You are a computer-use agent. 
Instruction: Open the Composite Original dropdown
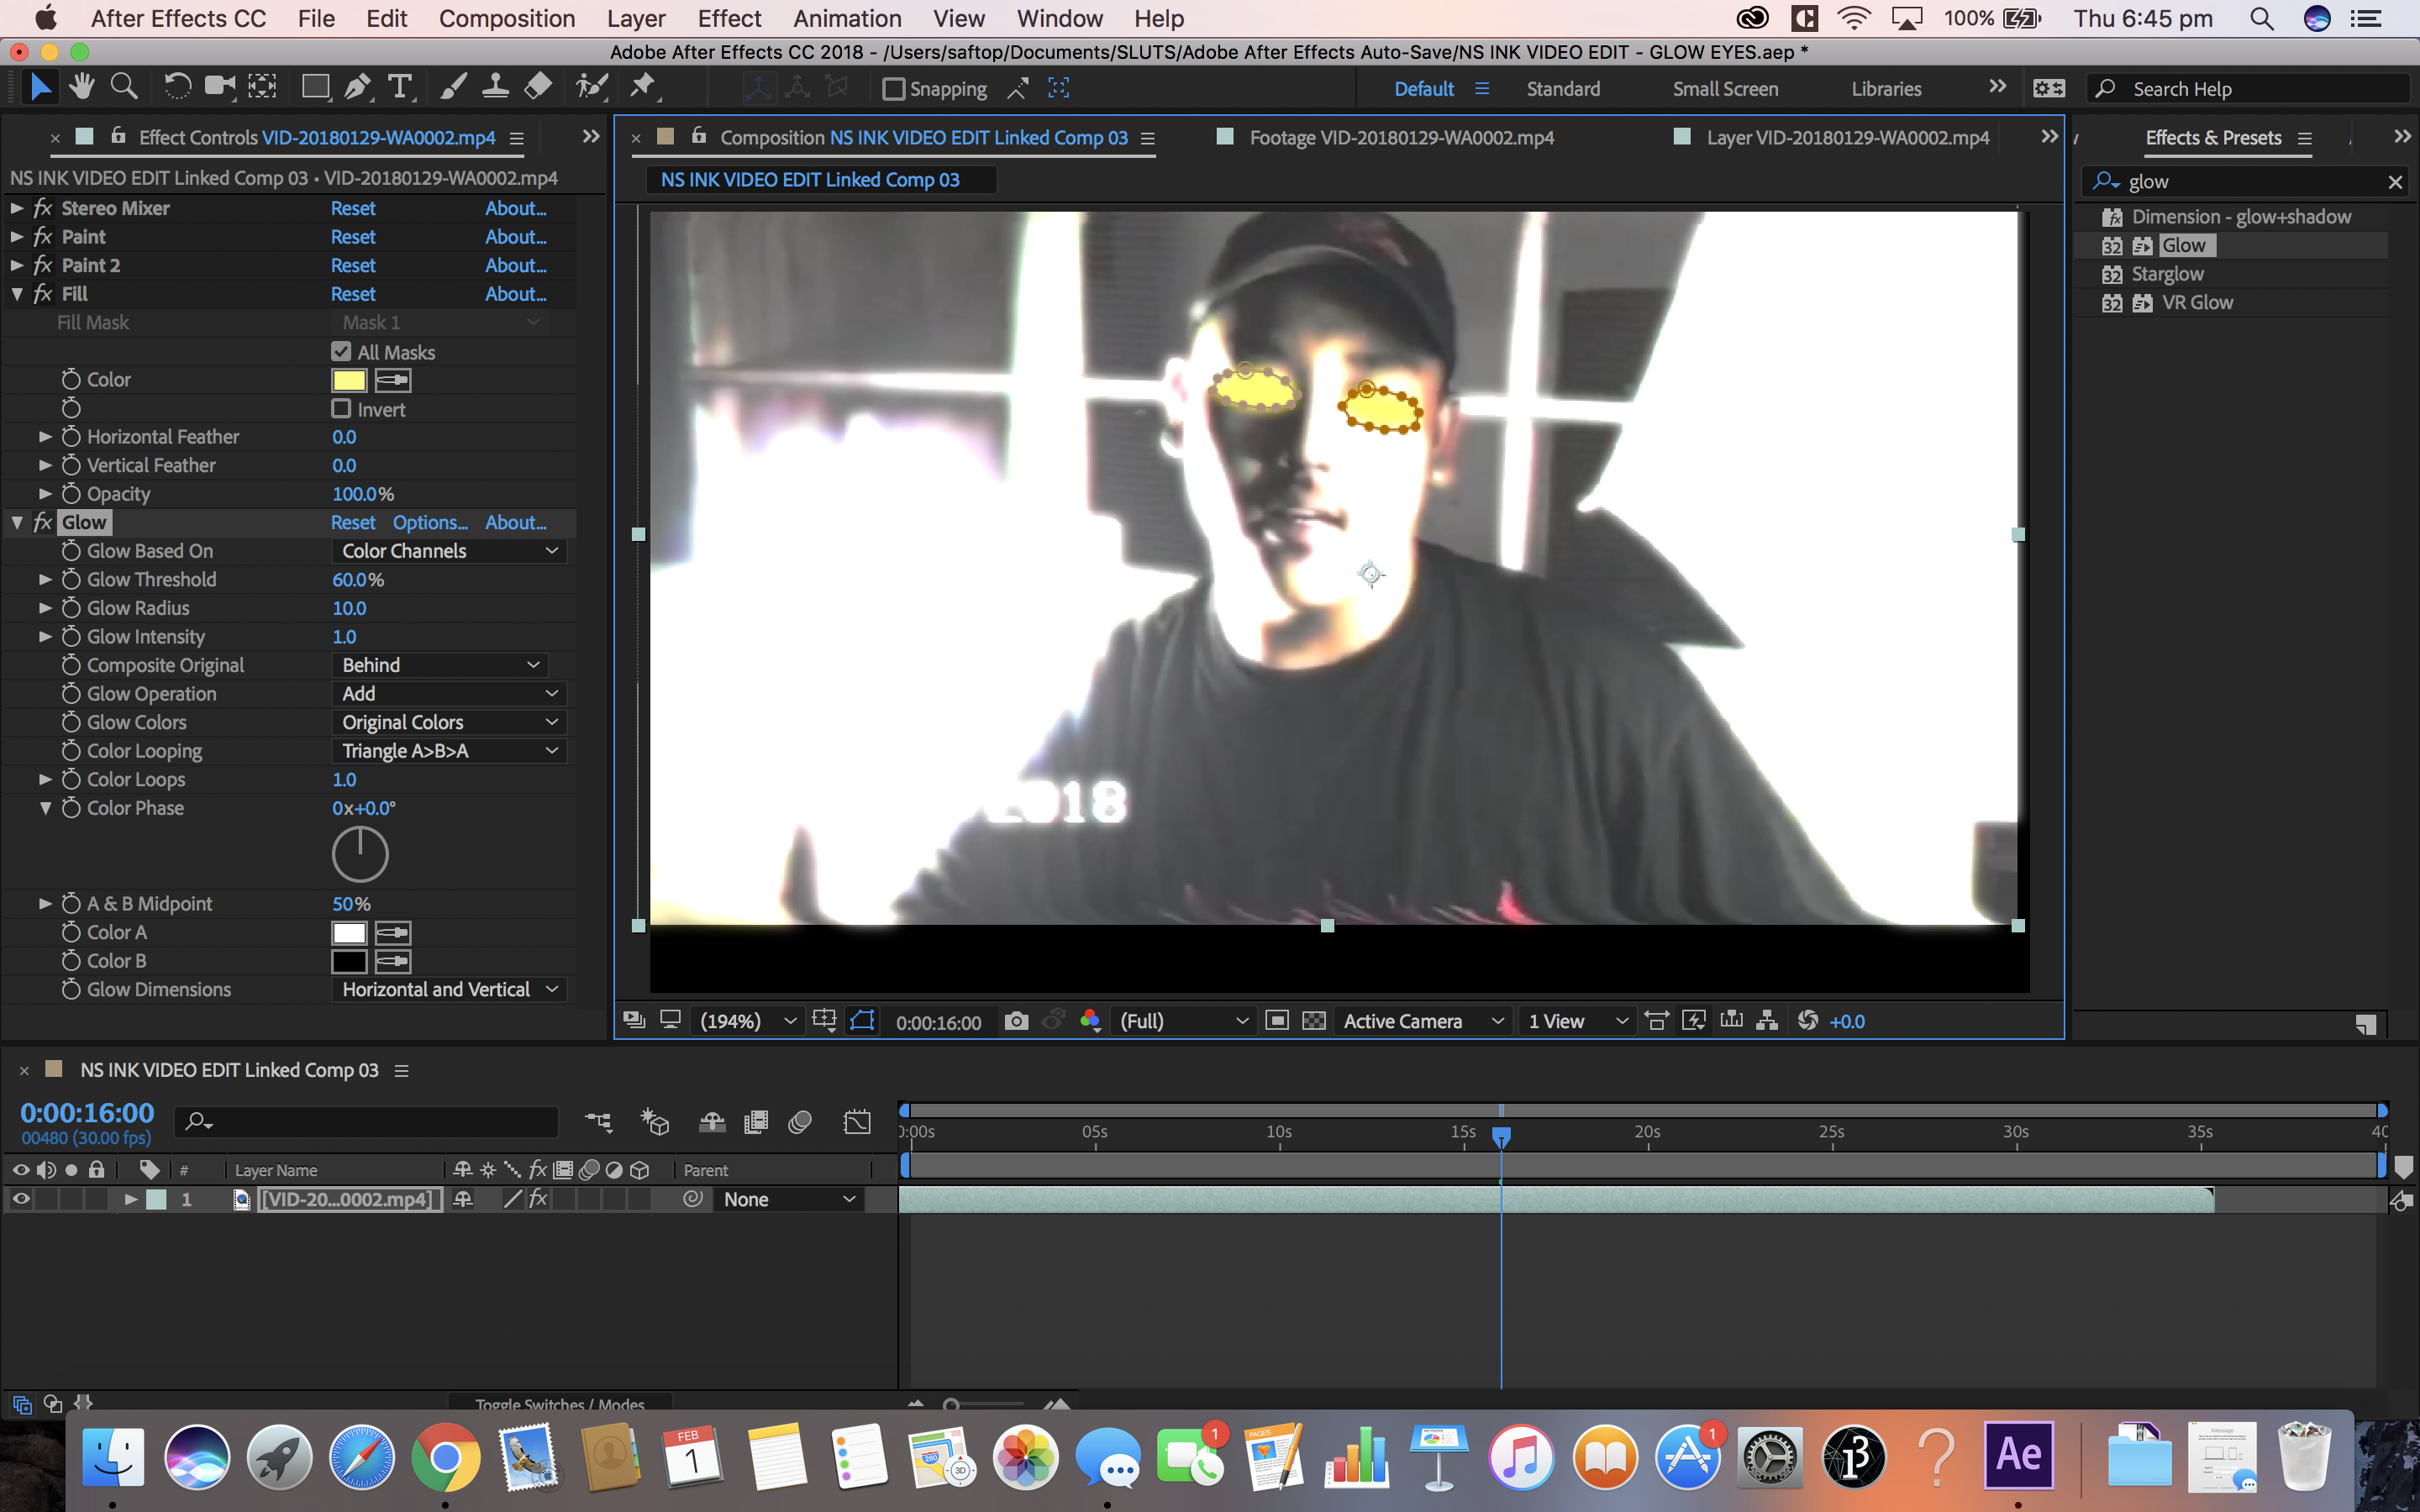tap(440, 665)
